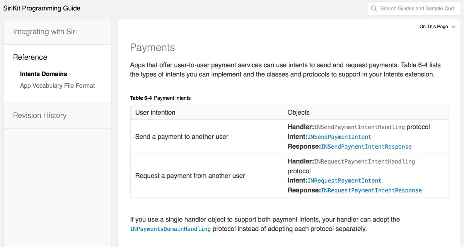Open the INSendPaymentIntentResponse link
Viewport: 464px width, 247px height.
[x=367, y=147]
